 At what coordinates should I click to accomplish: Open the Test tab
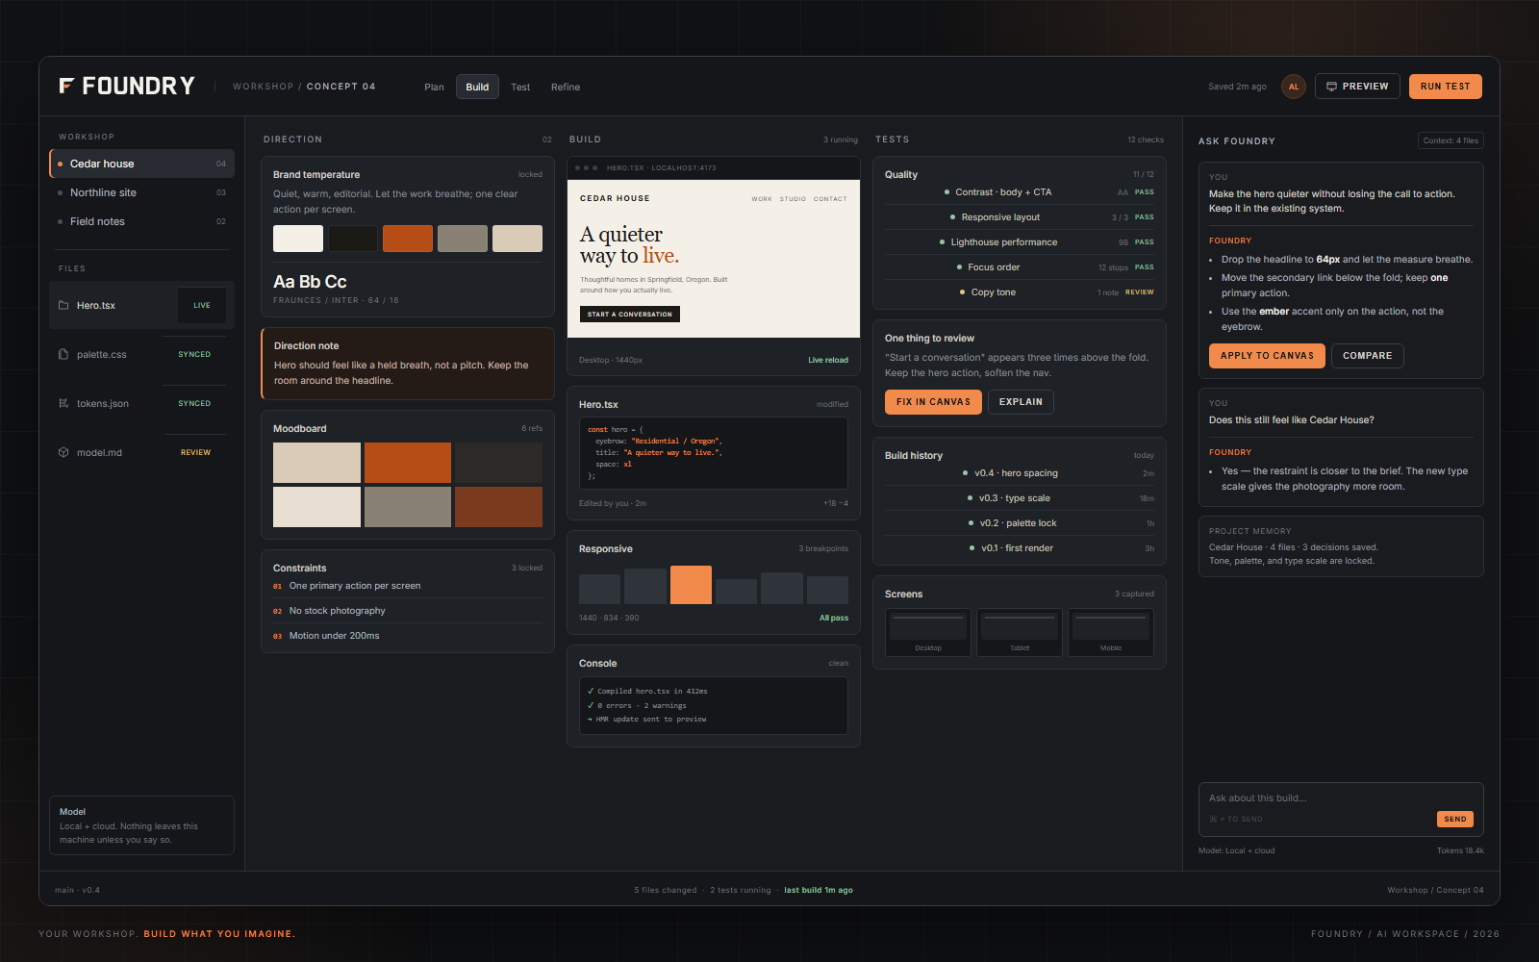[520, 87]
